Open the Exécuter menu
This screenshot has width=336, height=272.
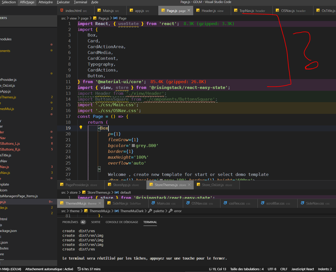[63, 2]
